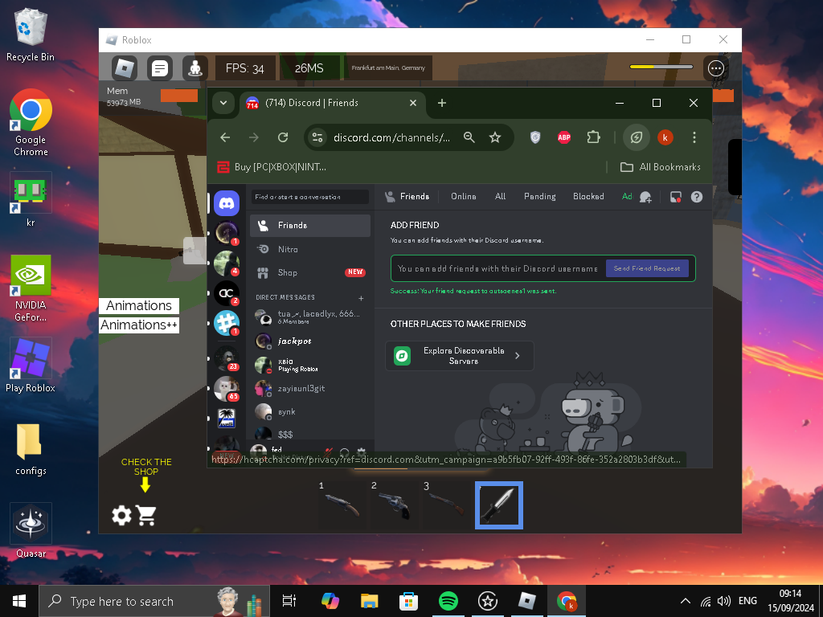Click 'Find or start a conversation' search
The image size is (823, 617).
(309, 197)
